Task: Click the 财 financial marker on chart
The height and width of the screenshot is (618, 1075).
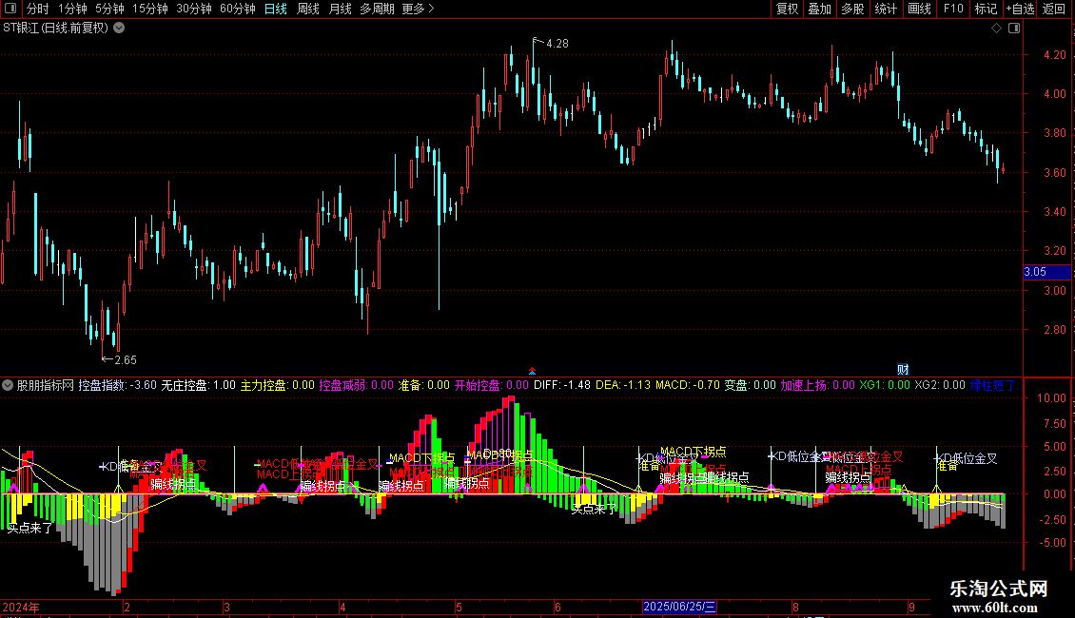Action: 903,369
